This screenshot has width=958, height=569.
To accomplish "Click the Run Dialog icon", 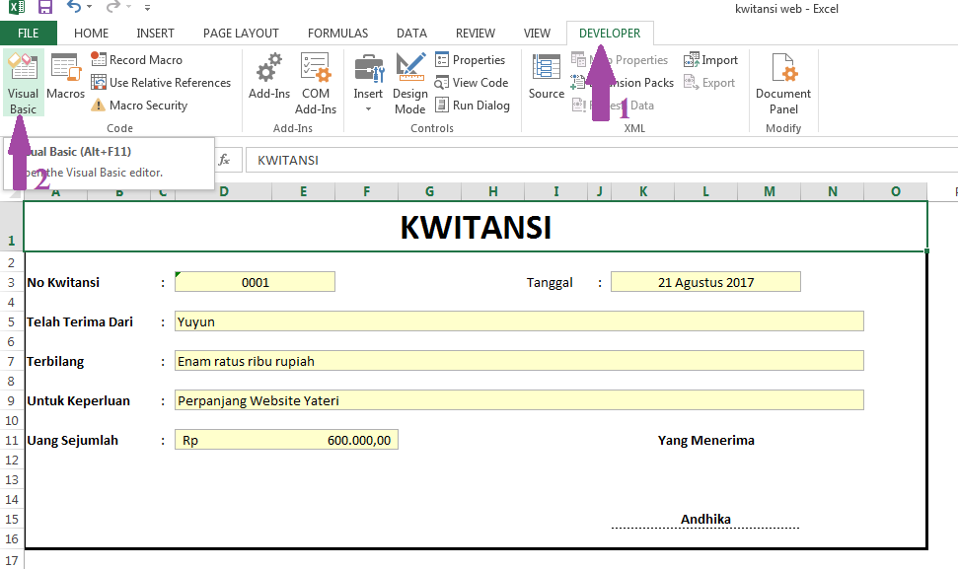I will [x=473, y=105].
